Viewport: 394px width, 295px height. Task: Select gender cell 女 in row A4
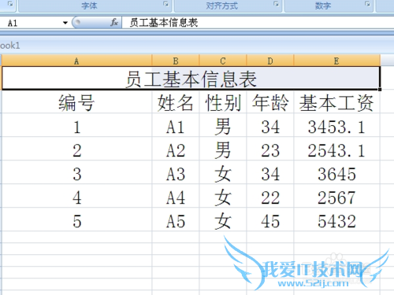[223, 196]
